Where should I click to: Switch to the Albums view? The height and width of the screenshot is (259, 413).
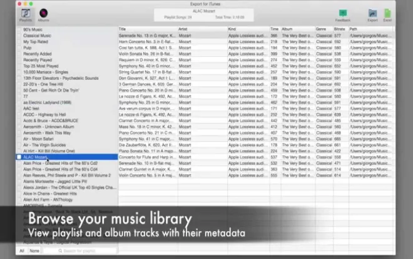43,15
